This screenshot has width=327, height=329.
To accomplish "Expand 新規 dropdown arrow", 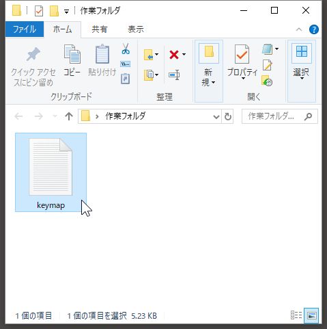I will click(214, 82).
